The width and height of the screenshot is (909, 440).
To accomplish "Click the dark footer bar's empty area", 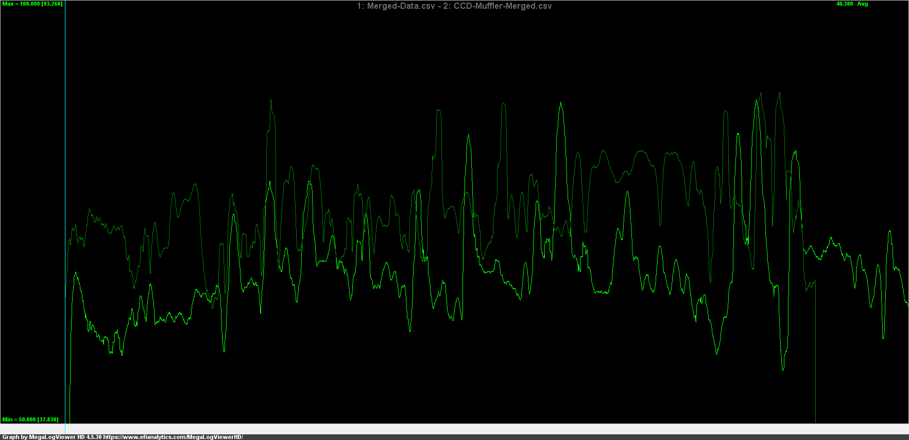I will 567,437.
